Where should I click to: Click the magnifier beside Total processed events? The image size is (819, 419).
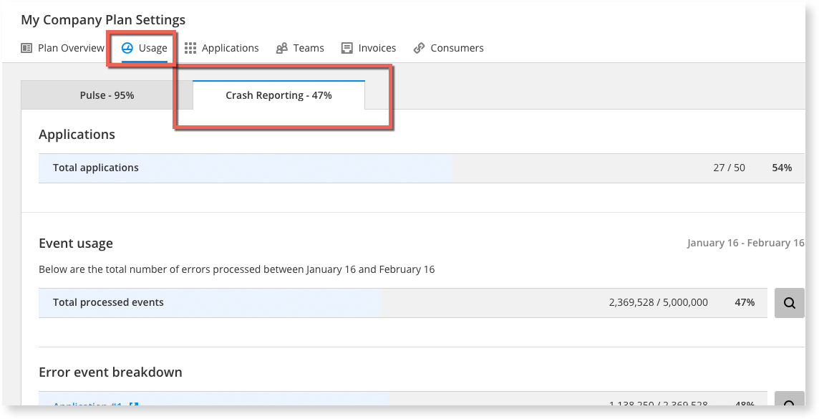pos(790,303)
